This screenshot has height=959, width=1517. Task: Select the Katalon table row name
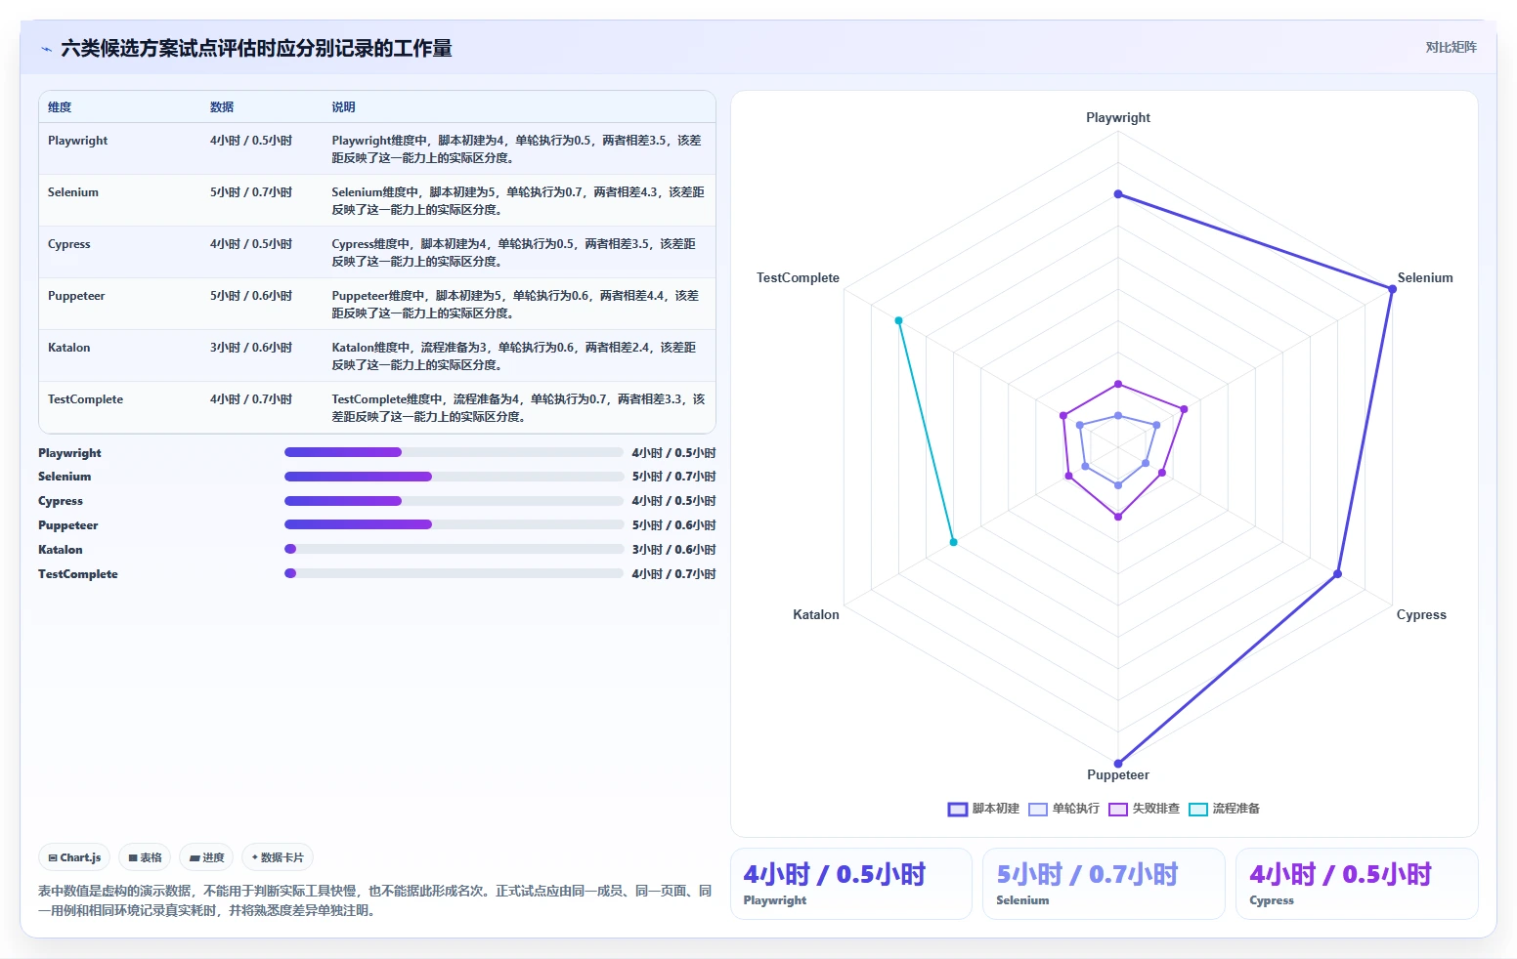[x=69, y=348]
